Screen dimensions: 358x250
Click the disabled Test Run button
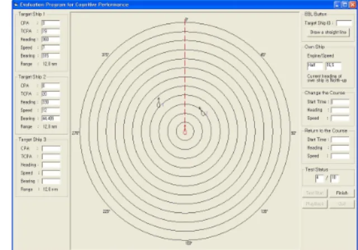click(x=314, y=193)
